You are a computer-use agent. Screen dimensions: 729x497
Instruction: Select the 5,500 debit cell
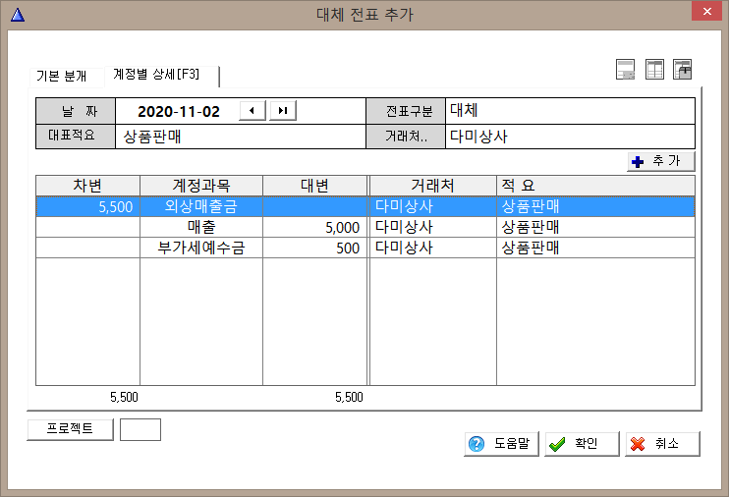click(x=87, y=206)
